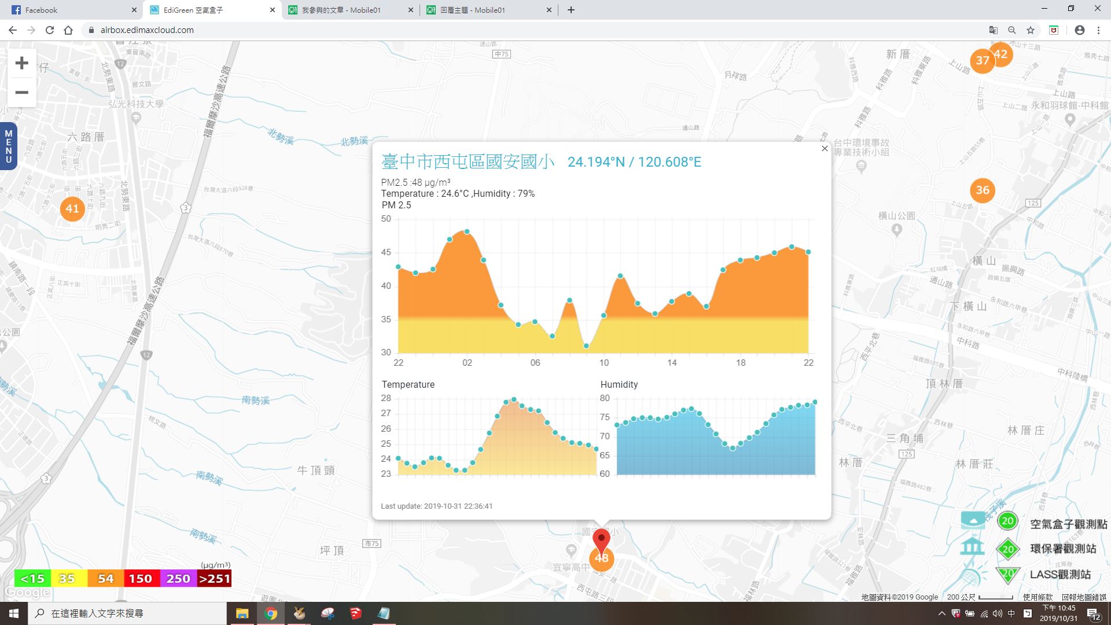The height and width of the screenshot is (625, 1111).
Task: Click the Windows taskbar search box
Action: pos(127,613)
